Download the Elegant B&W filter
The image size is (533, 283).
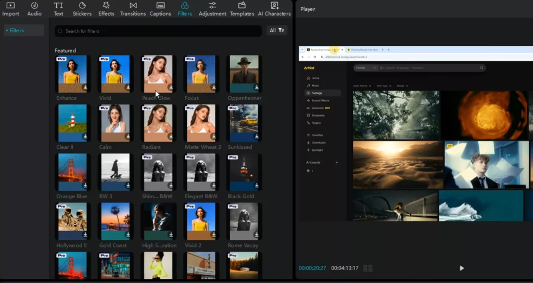213,186
